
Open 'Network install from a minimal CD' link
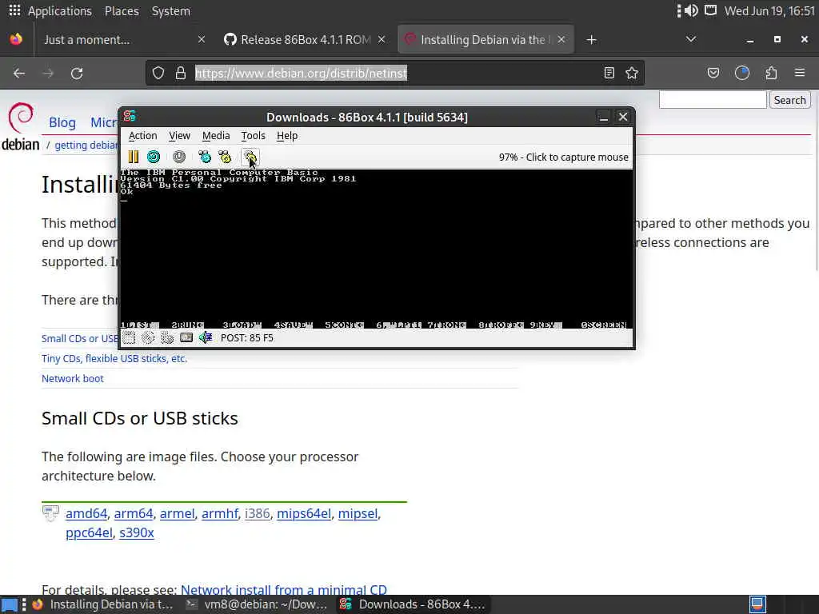pos(284,591)
